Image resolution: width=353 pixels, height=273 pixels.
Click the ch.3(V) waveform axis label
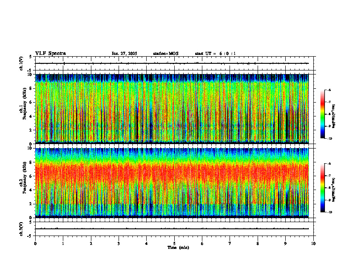(21, 229)
